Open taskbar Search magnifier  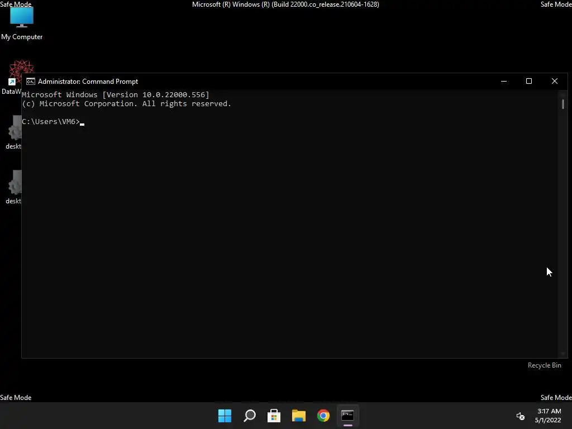[250, 416]
